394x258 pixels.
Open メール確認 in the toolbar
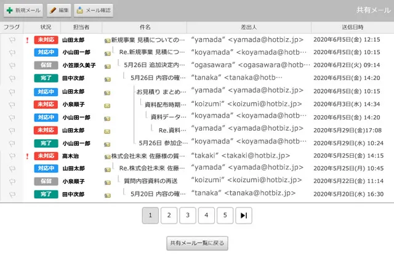click(x=94, y=10)
